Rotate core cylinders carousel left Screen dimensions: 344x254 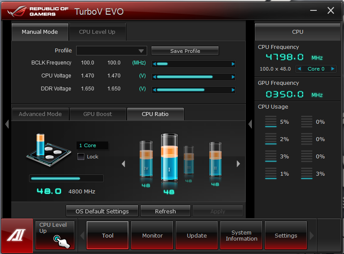pos(123,164)
